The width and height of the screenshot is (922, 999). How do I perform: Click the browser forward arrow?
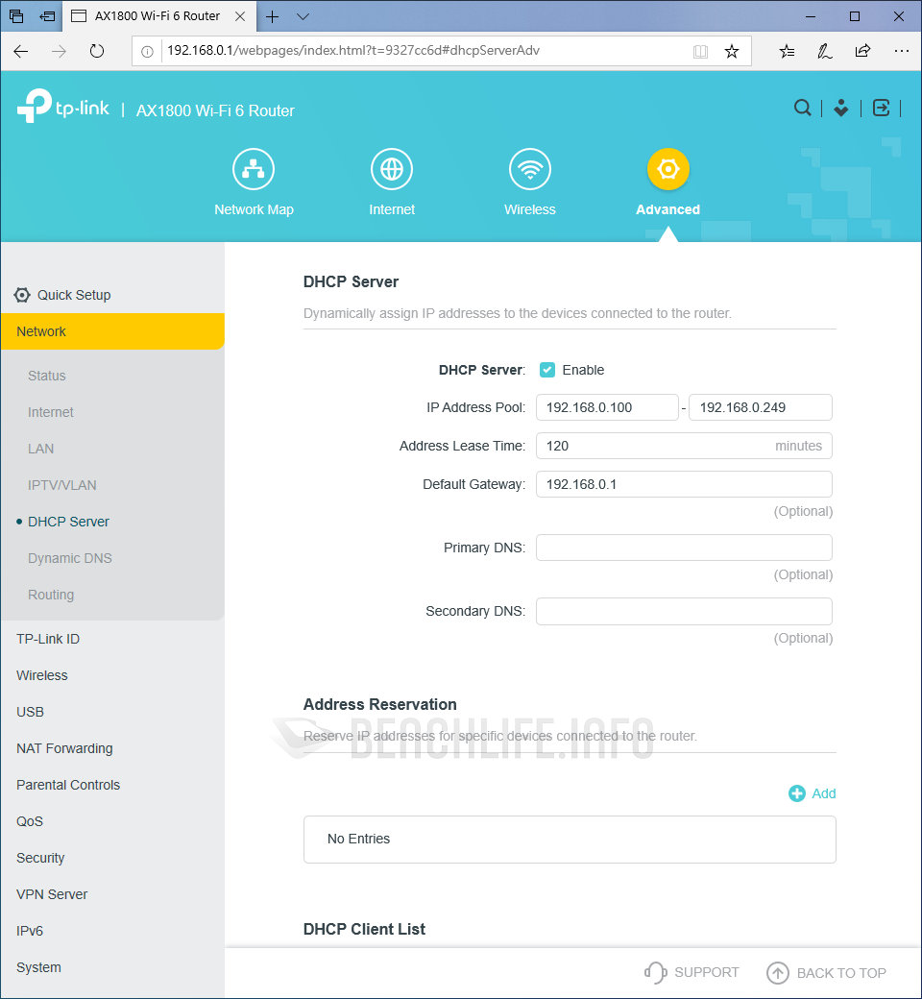pyautogui.click(x=59, y=51)
